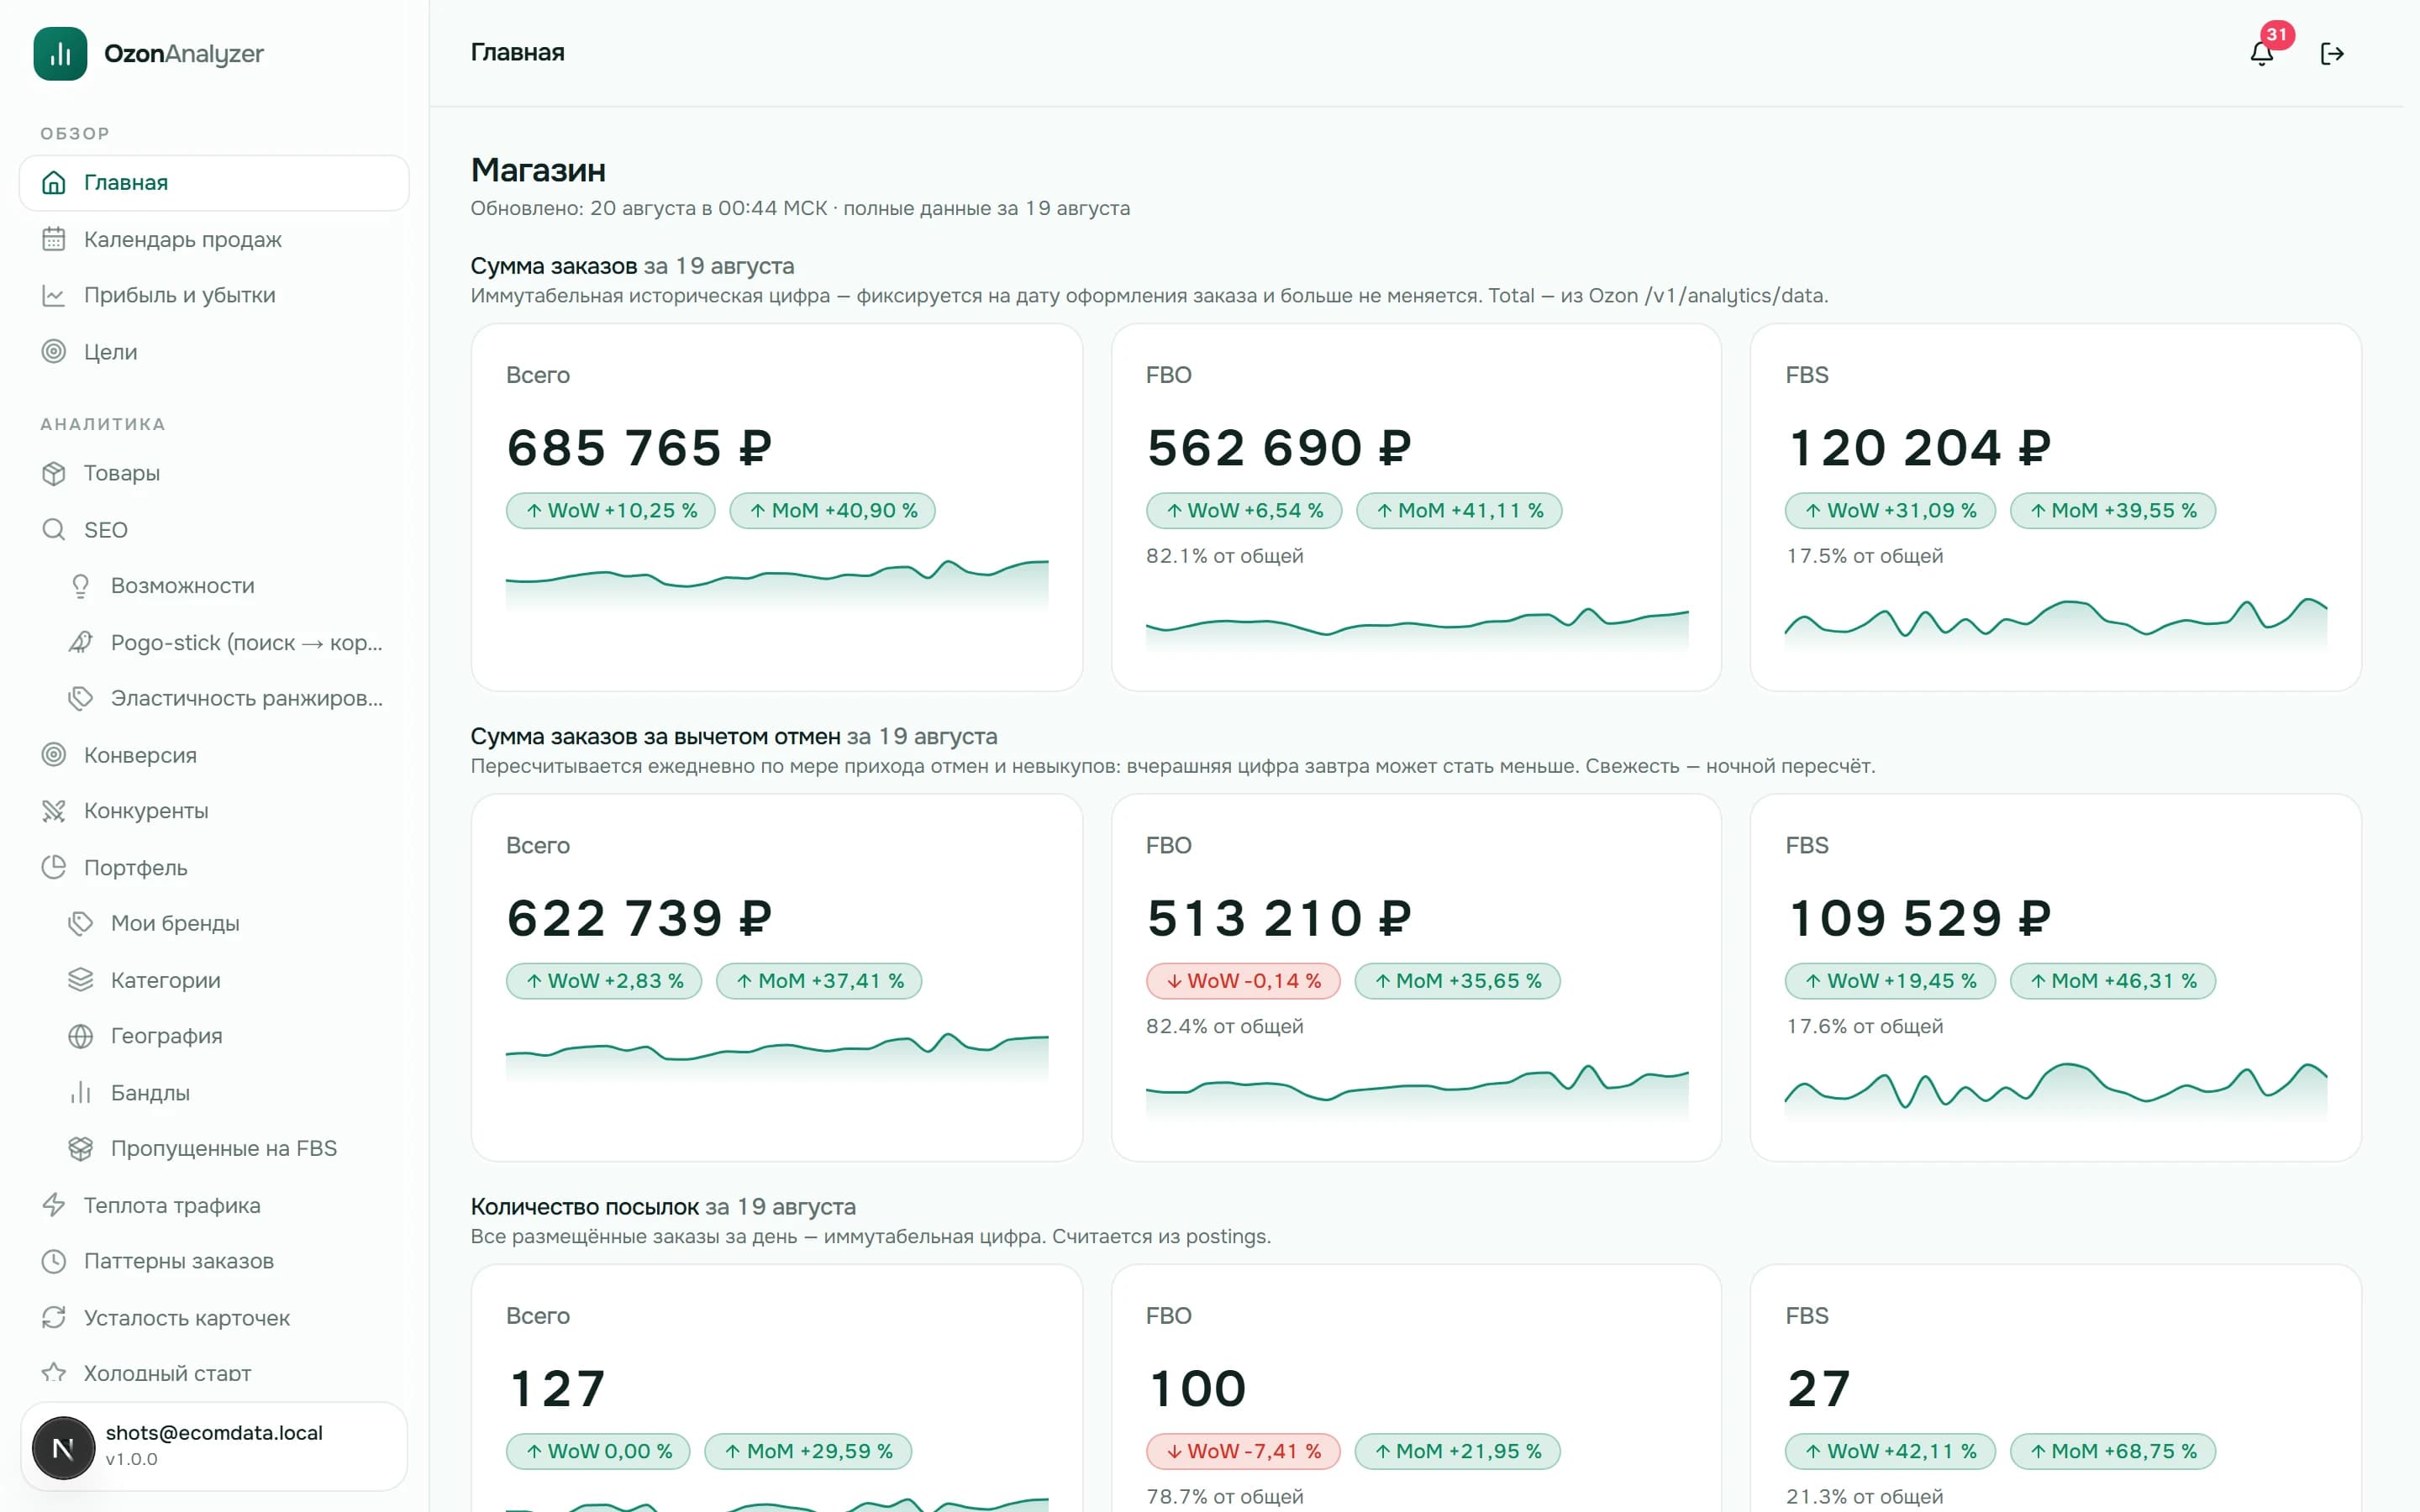The height and width of the screenshot is (1512, 2420).
Task: Click the box icon beside Товары
Action: 54,473
